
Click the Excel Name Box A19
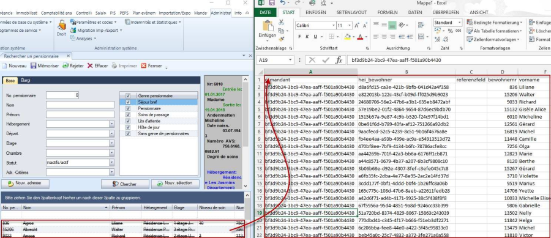[275, 60]
